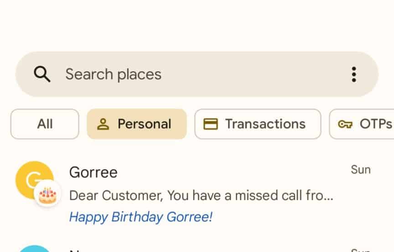Click the empty area of search bar
394x252 pixels.
click(255, 74)
